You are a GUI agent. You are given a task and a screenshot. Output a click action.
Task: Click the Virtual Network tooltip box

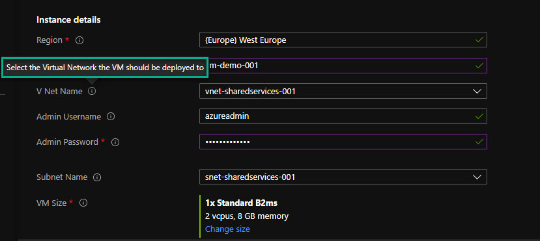click(x=105, y=68)
